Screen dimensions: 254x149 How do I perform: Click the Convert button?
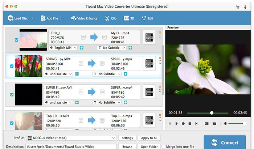tap(226, 142)
